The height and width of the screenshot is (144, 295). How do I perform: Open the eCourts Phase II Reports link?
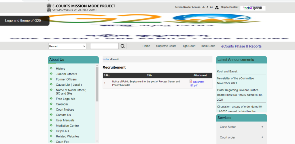coord(241,46)
